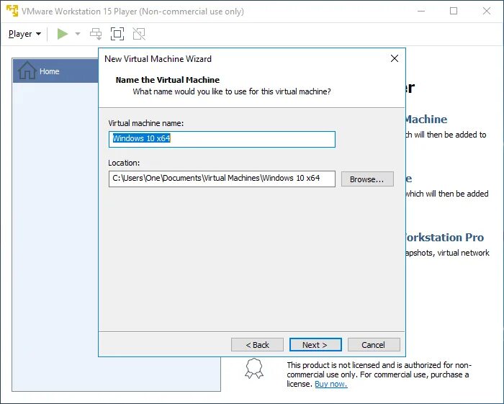This screenshot has width=504, height=404.
Task: Click the Location path field
Action: pyautogui.click(x=222, y=179)
